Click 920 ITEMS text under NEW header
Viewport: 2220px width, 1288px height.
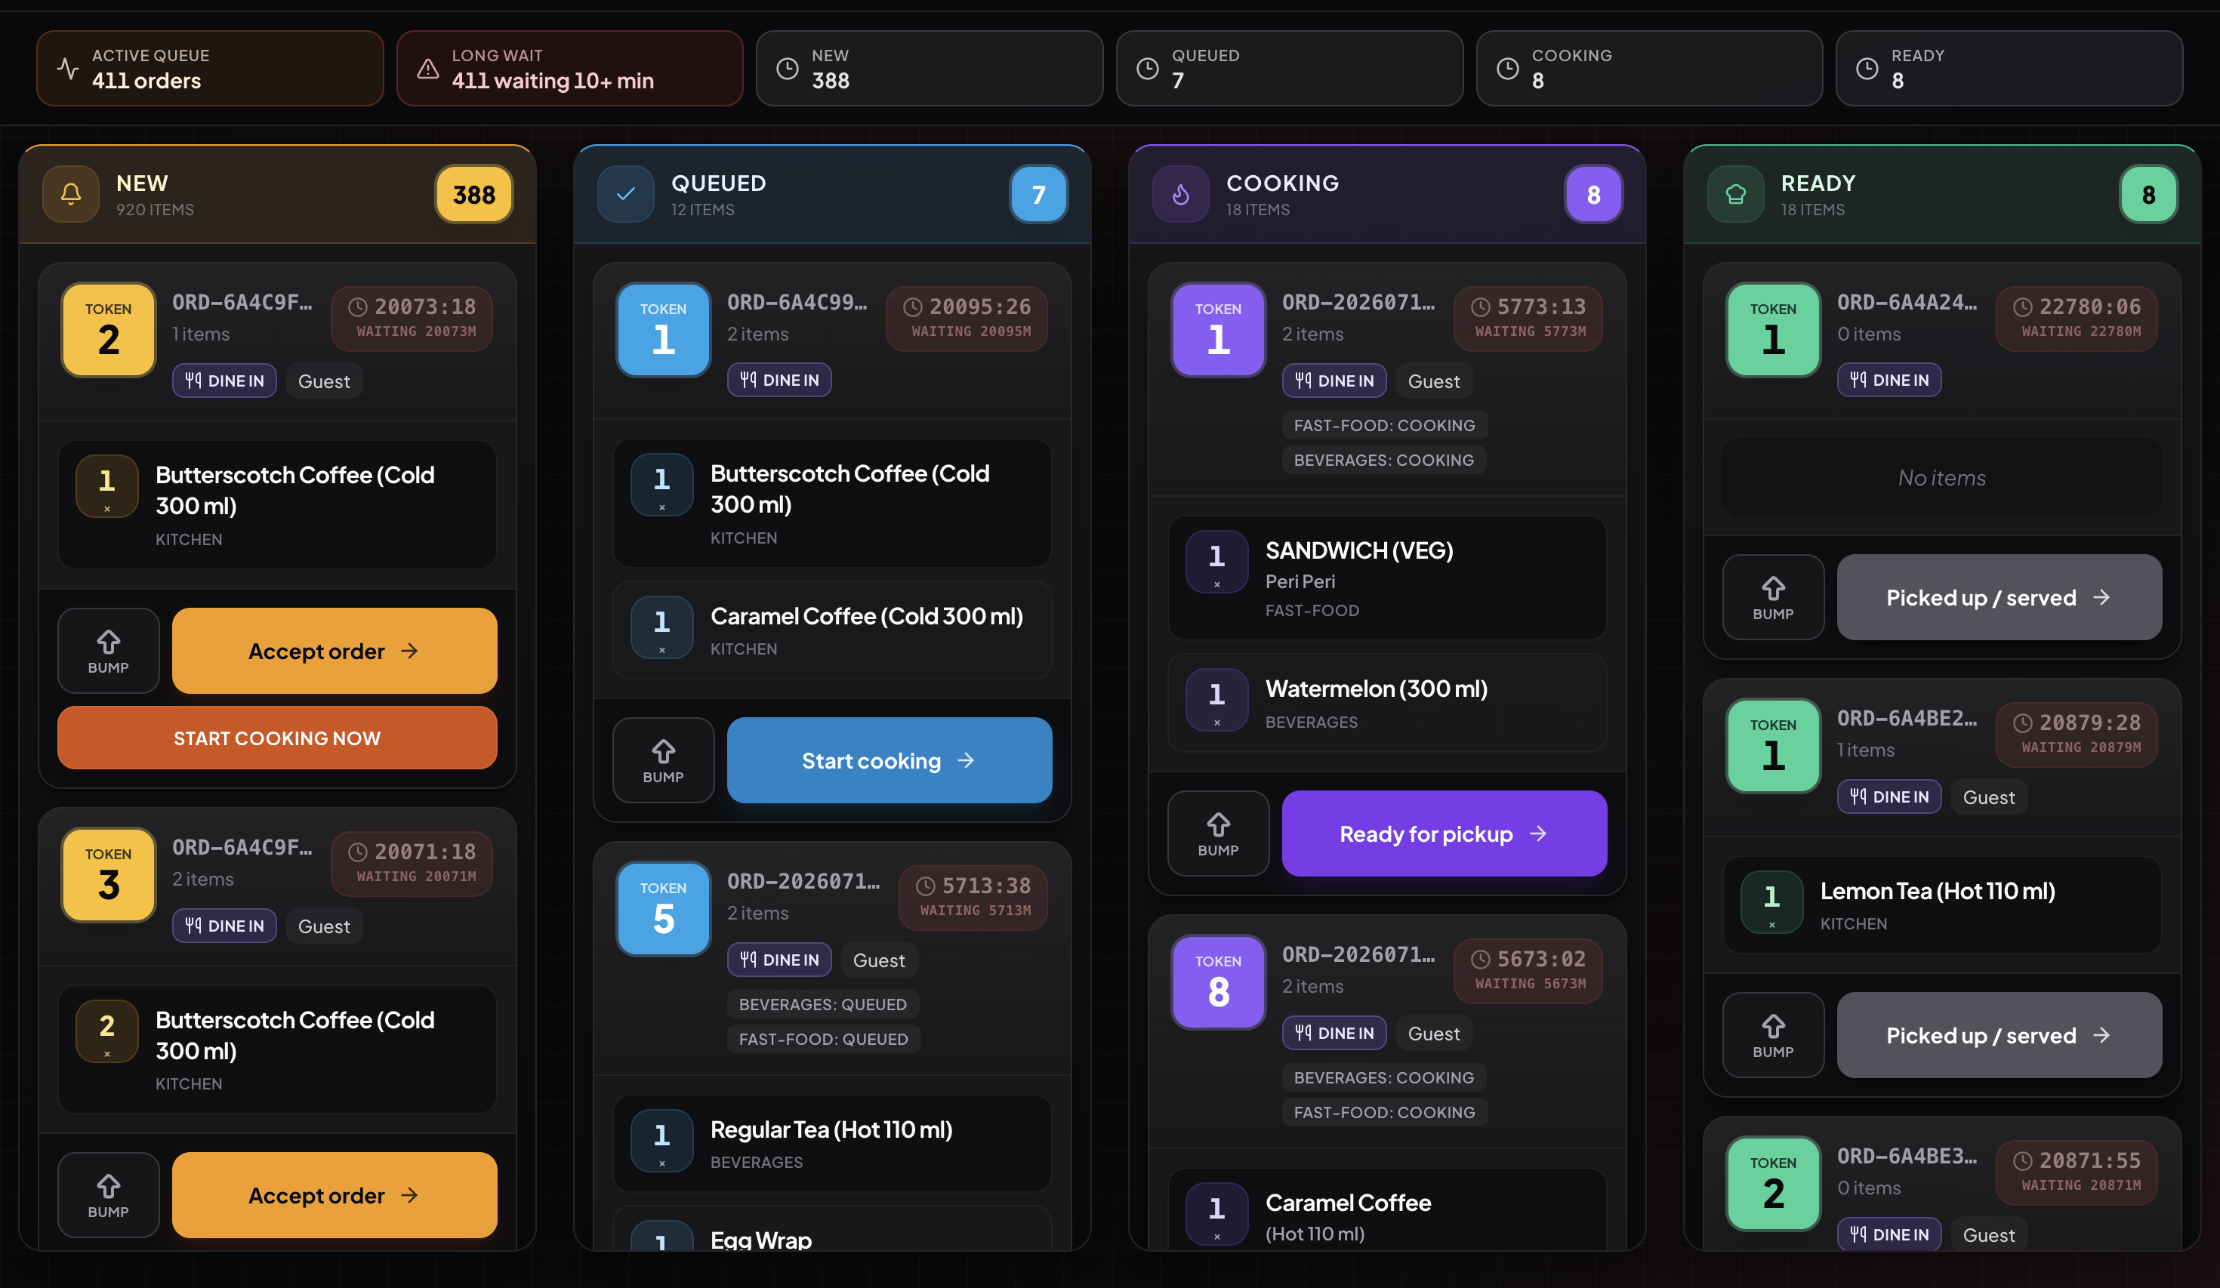155,210
